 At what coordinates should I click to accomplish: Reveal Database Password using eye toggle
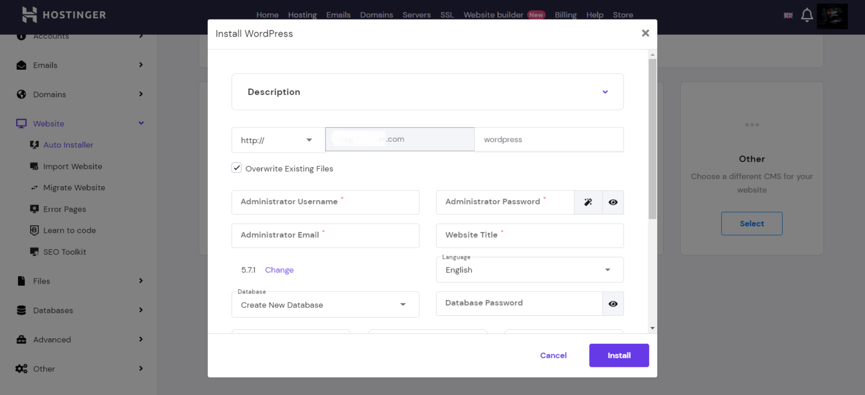613,304
